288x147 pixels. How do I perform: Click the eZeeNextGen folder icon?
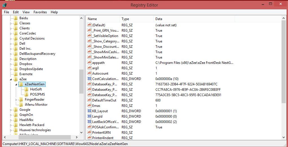click(21, 84)
